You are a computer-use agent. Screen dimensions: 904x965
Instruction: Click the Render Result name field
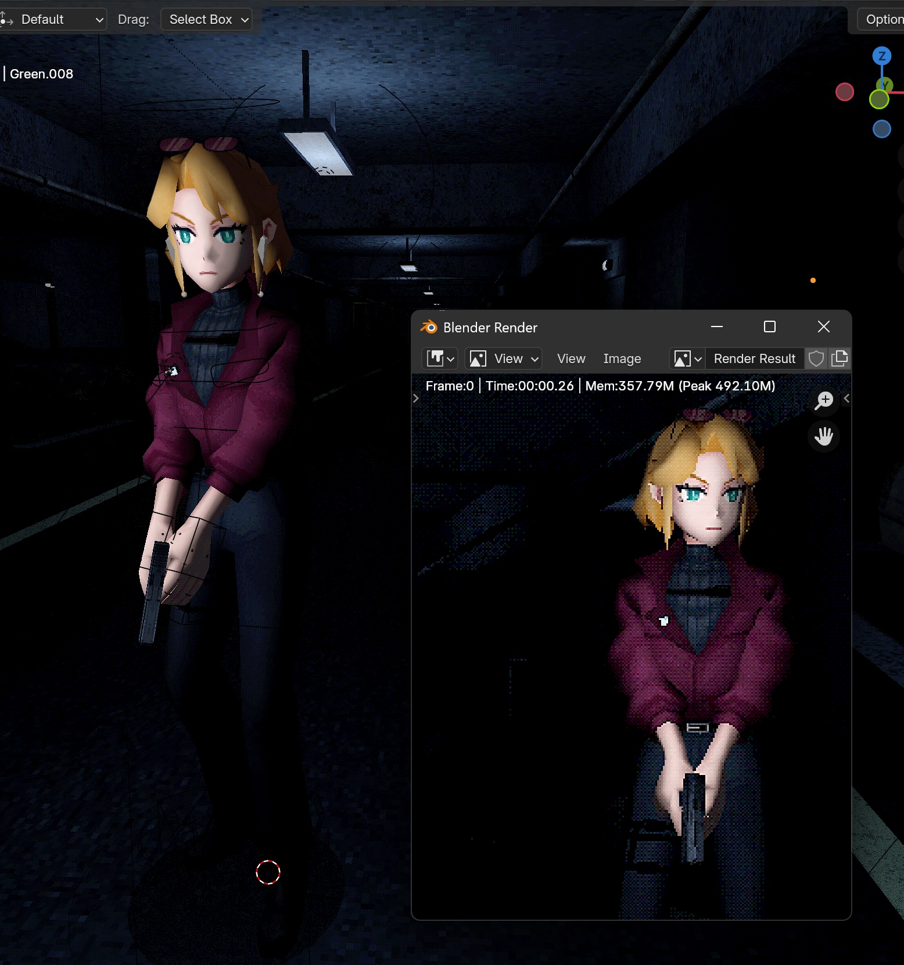(754, 358)
